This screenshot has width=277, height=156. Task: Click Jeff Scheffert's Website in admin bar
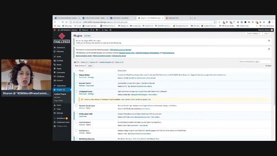point(68,30)
